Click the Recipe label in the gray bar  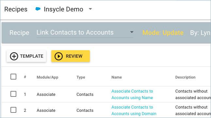click(x=19, y=33)
